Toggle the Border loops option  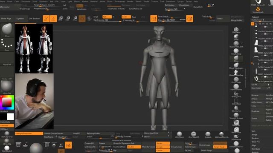click(163, 143)
